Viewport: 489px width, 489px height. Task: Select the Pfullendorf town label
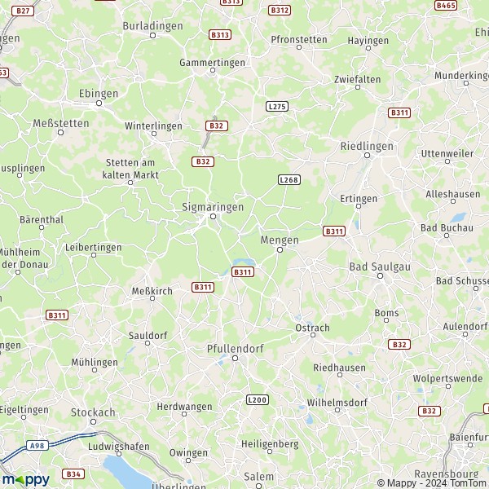tap(236, 349)
